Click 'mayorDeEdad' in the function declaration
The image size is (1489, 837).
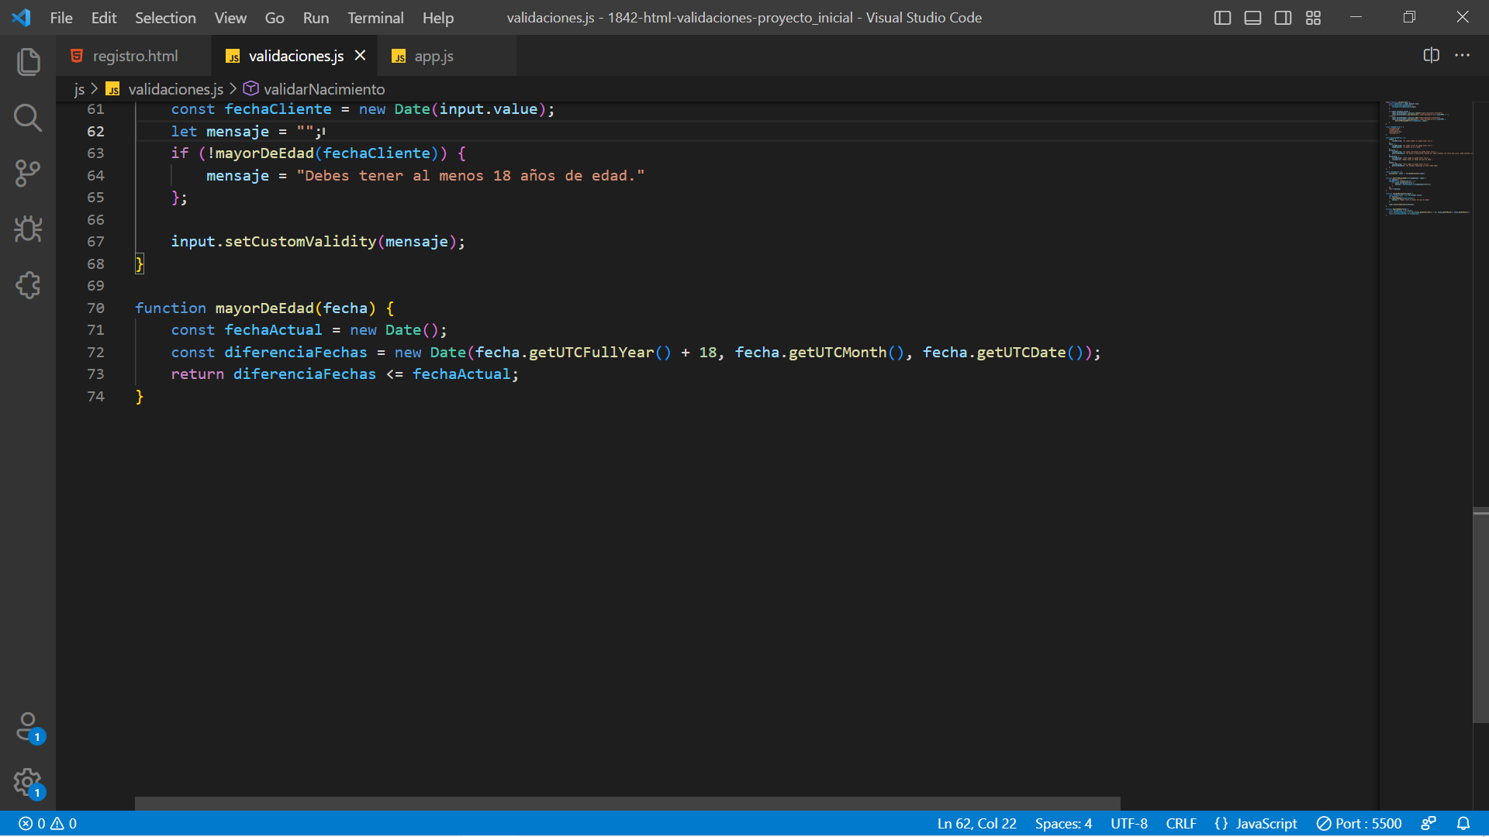point(264,308)
